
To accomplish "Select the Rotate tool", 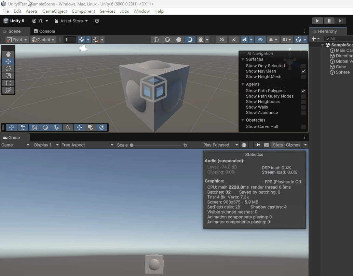I will (x=8, y=69).
